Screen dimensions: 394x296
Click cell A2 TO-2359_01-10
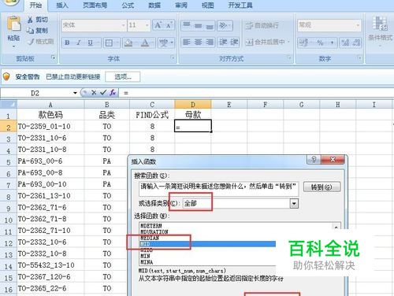(x=50, y=127)
